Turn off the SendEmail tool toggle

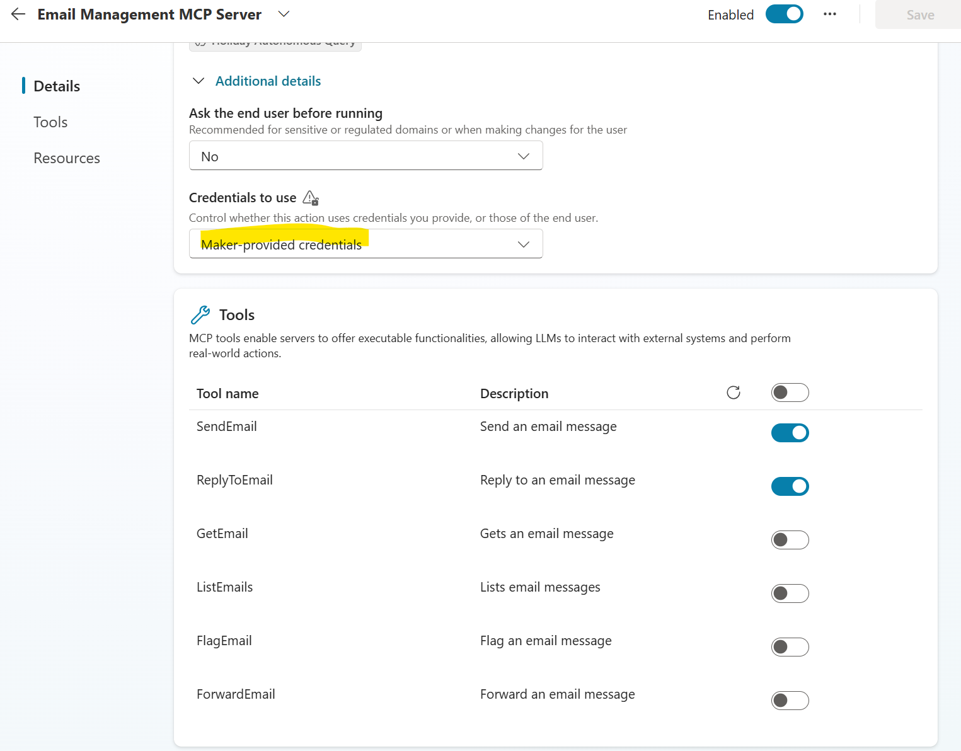pyautogui.click(x=790, y=433)
